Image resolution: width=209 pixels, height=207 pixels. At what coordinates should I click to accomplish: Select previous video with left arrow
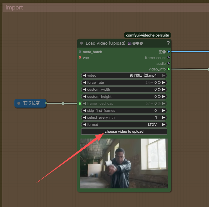click(x=85, y=75)
